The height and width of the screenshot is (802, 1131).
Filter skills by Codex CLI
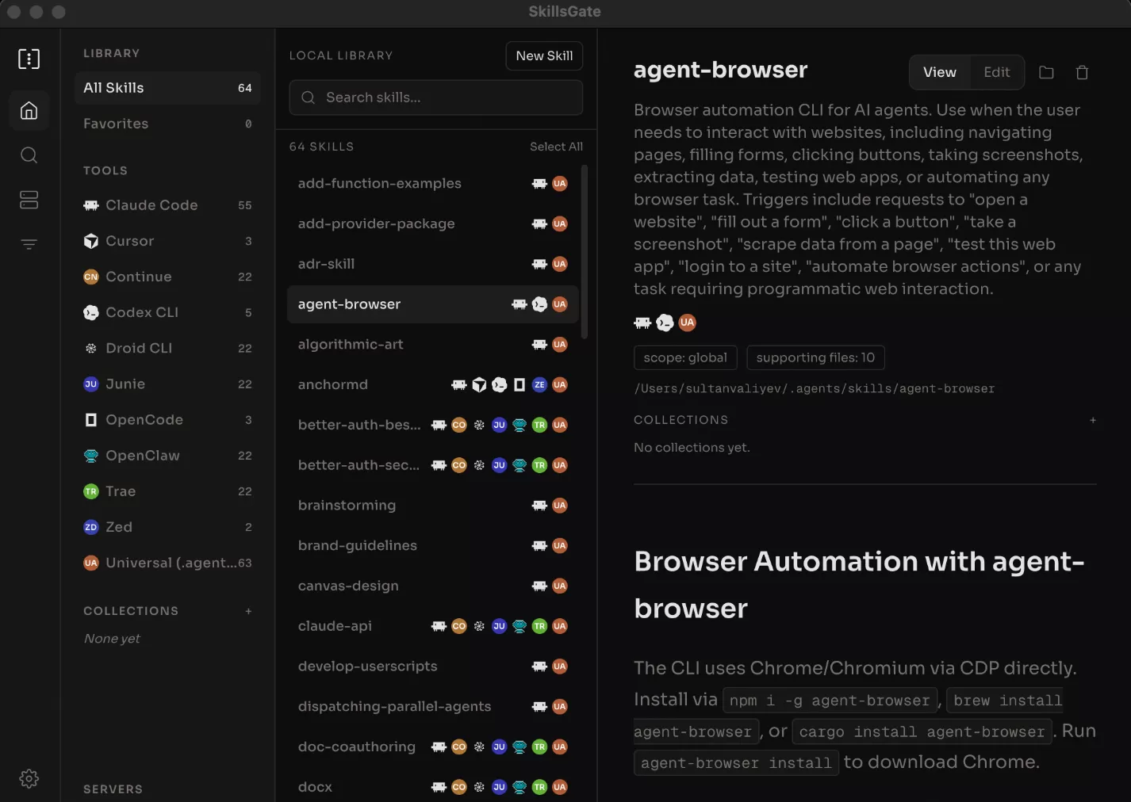point(167,312)
